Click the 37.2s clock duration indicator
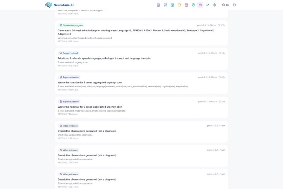Screen dimensions: 283x189 pyautogui.click(x=222, y=25)
